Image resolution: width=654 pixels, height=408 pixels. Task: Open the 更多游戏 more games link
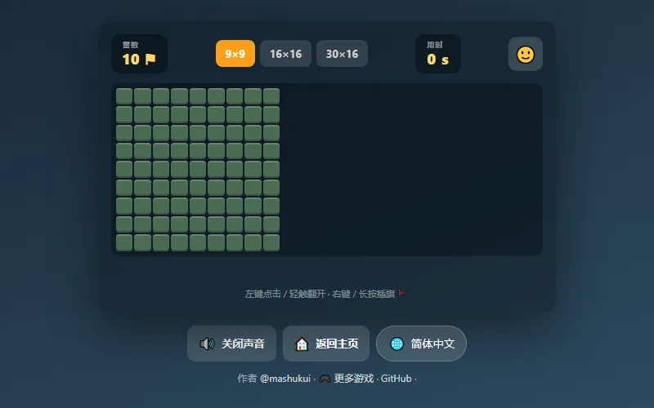[354, 379]
